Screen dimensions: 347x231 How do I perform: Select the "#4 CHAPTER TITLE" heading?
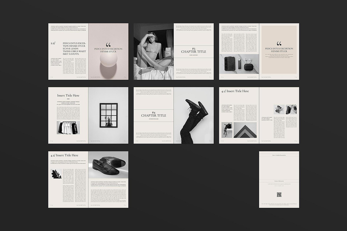(x=154, y=114)
